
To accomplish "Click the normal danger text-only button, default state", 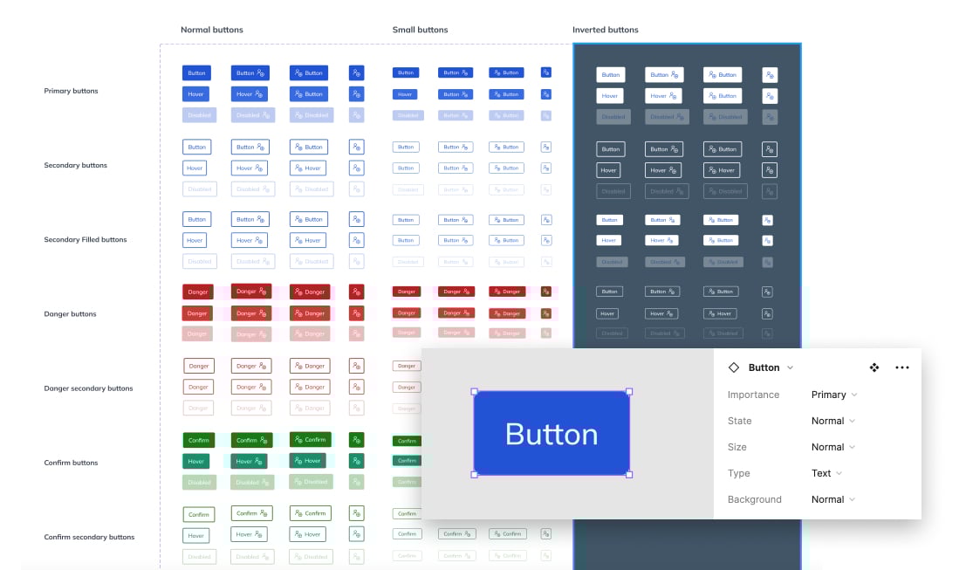I will pos(198,292).
